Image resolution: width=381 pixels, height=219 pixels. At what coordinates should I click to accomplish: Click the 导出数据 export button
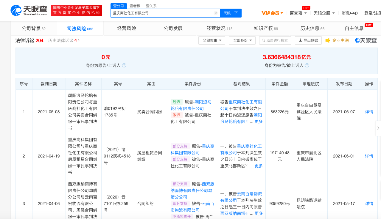(308, 40)
